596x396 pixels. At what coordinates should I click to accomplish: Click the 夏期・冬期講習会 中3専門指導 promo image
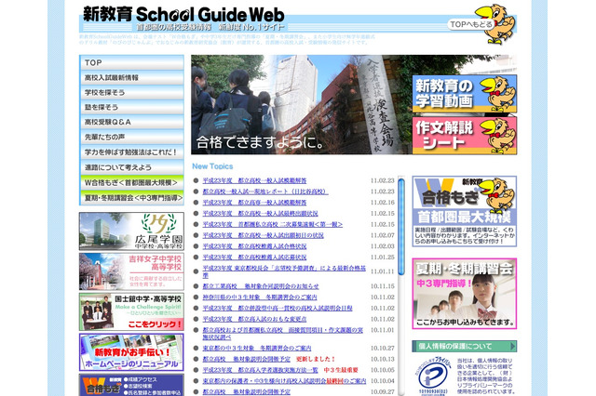point(465,294)
